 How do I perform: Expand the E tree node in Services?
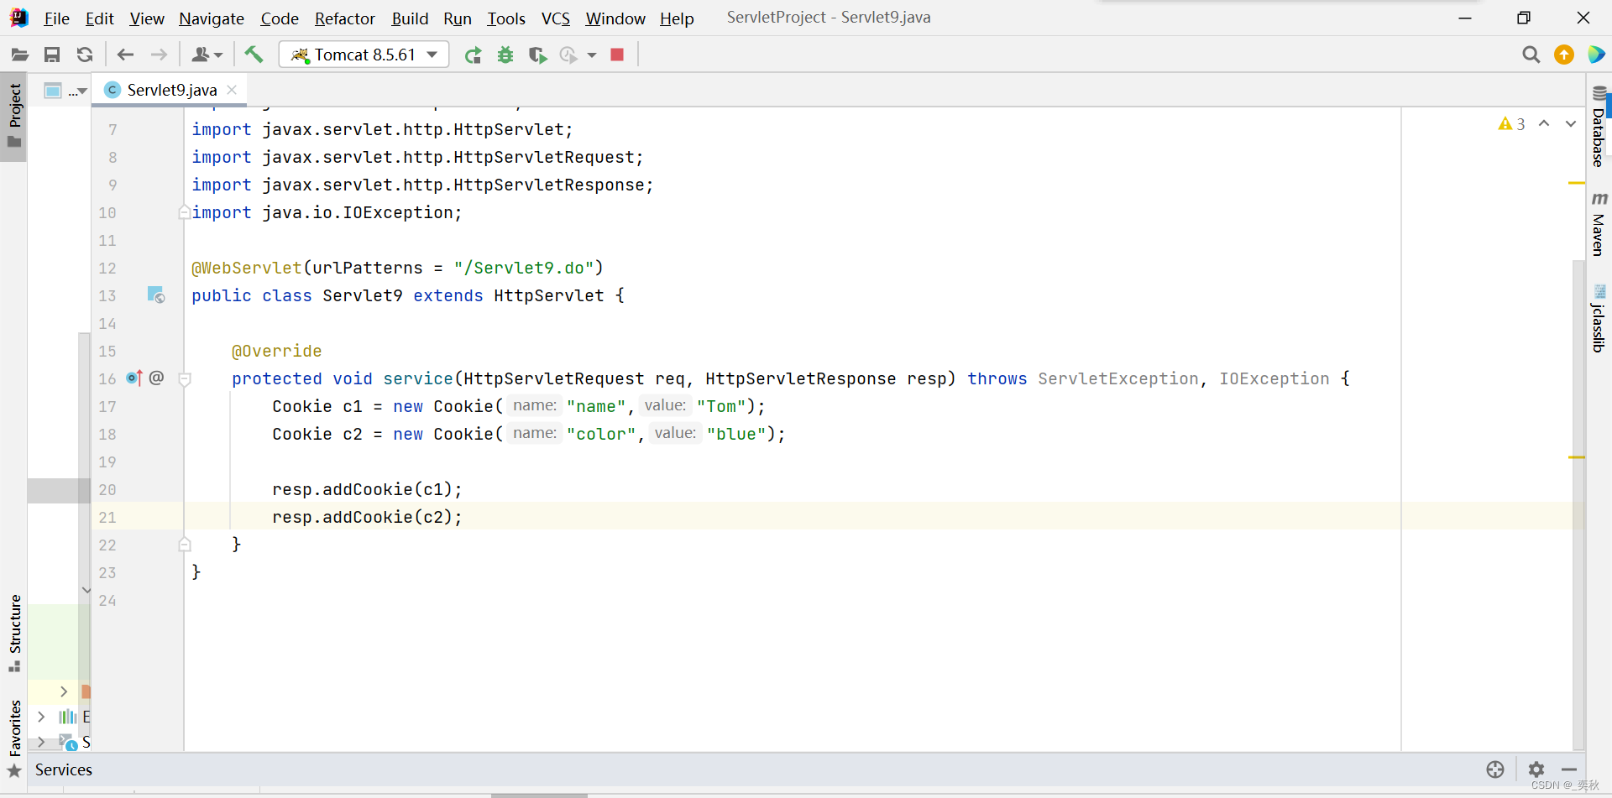[x=40, y=717]
